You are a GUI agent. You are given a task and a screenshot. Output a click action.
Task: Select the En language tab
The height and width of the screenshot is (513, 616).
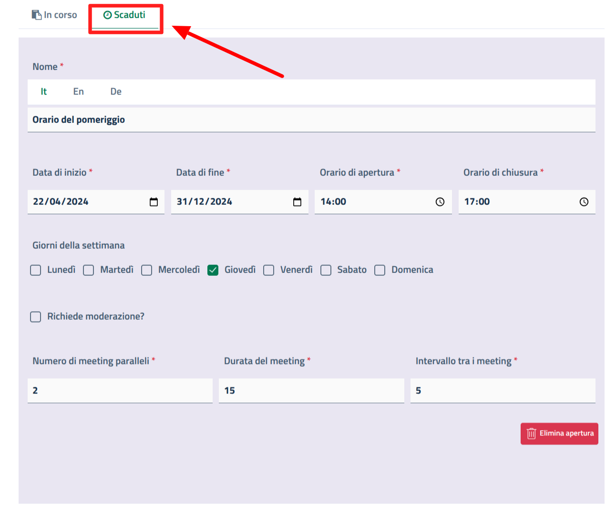[x=78, y=91]
